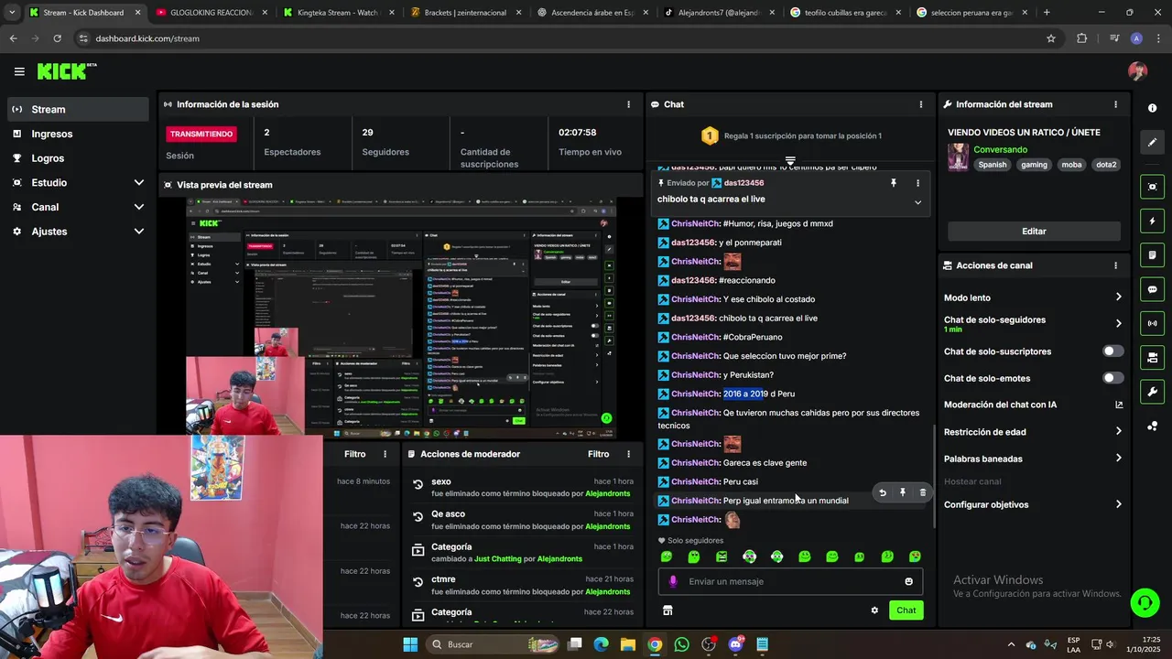Screen dimensions: 1172x659
Task: Open the three-dot menu of Información de la sesión
Action: pos(628,104)
